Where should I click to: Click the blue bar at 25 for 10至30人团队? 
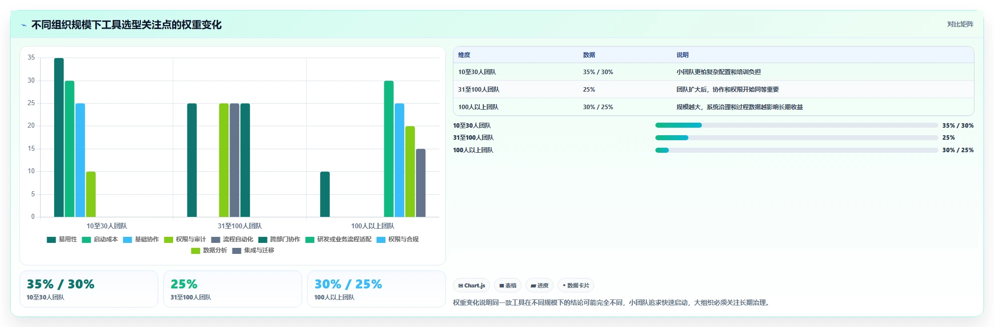tap(80, 160)
